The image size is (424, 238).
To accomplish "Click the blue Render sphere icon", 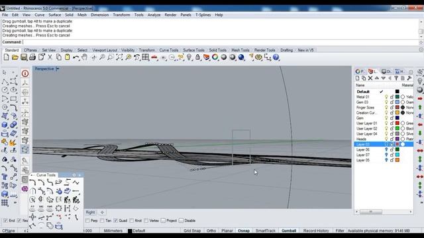I will [241, 58].
